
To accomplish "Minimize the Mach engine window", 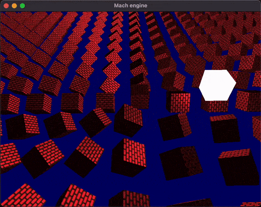I will (x=14, y=6).
